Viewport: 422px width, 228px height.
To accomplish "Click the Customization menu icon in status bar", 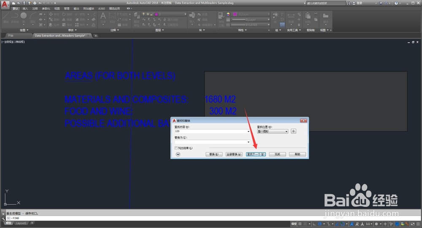I will point(418,224).
